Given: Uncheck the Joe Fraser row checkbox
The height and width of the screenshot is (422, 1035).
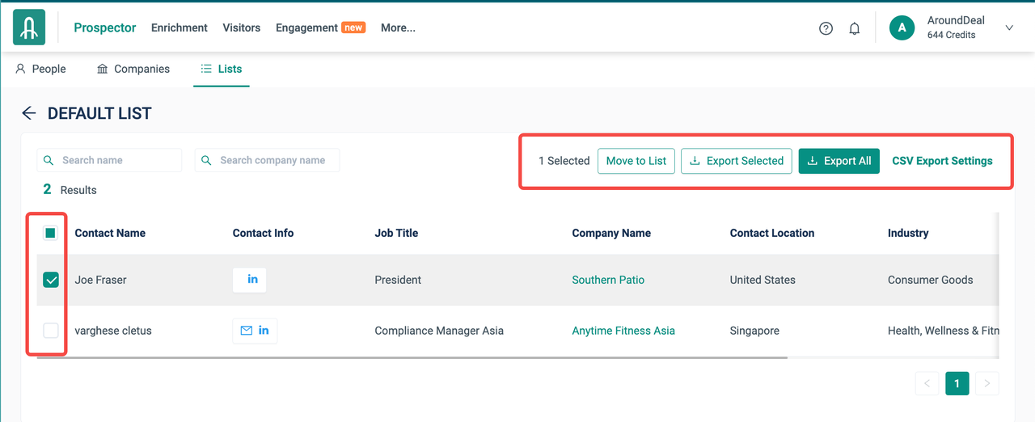Looking at the screenshot, I should click(x=51, y=280).
